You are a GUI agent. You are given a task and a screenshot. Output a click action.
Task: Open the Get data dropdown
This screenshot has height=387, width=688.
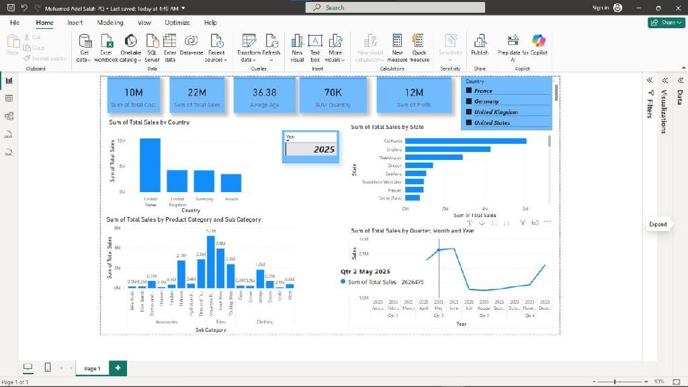pos(84,59)
